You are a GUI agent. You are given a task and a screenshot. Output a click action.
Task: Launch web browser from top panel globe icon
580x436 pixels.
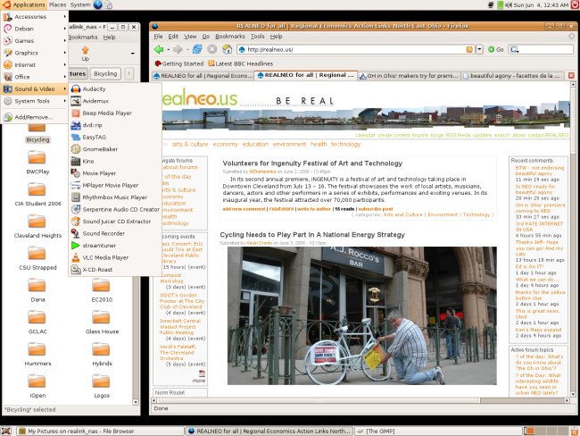click(97, 4)
